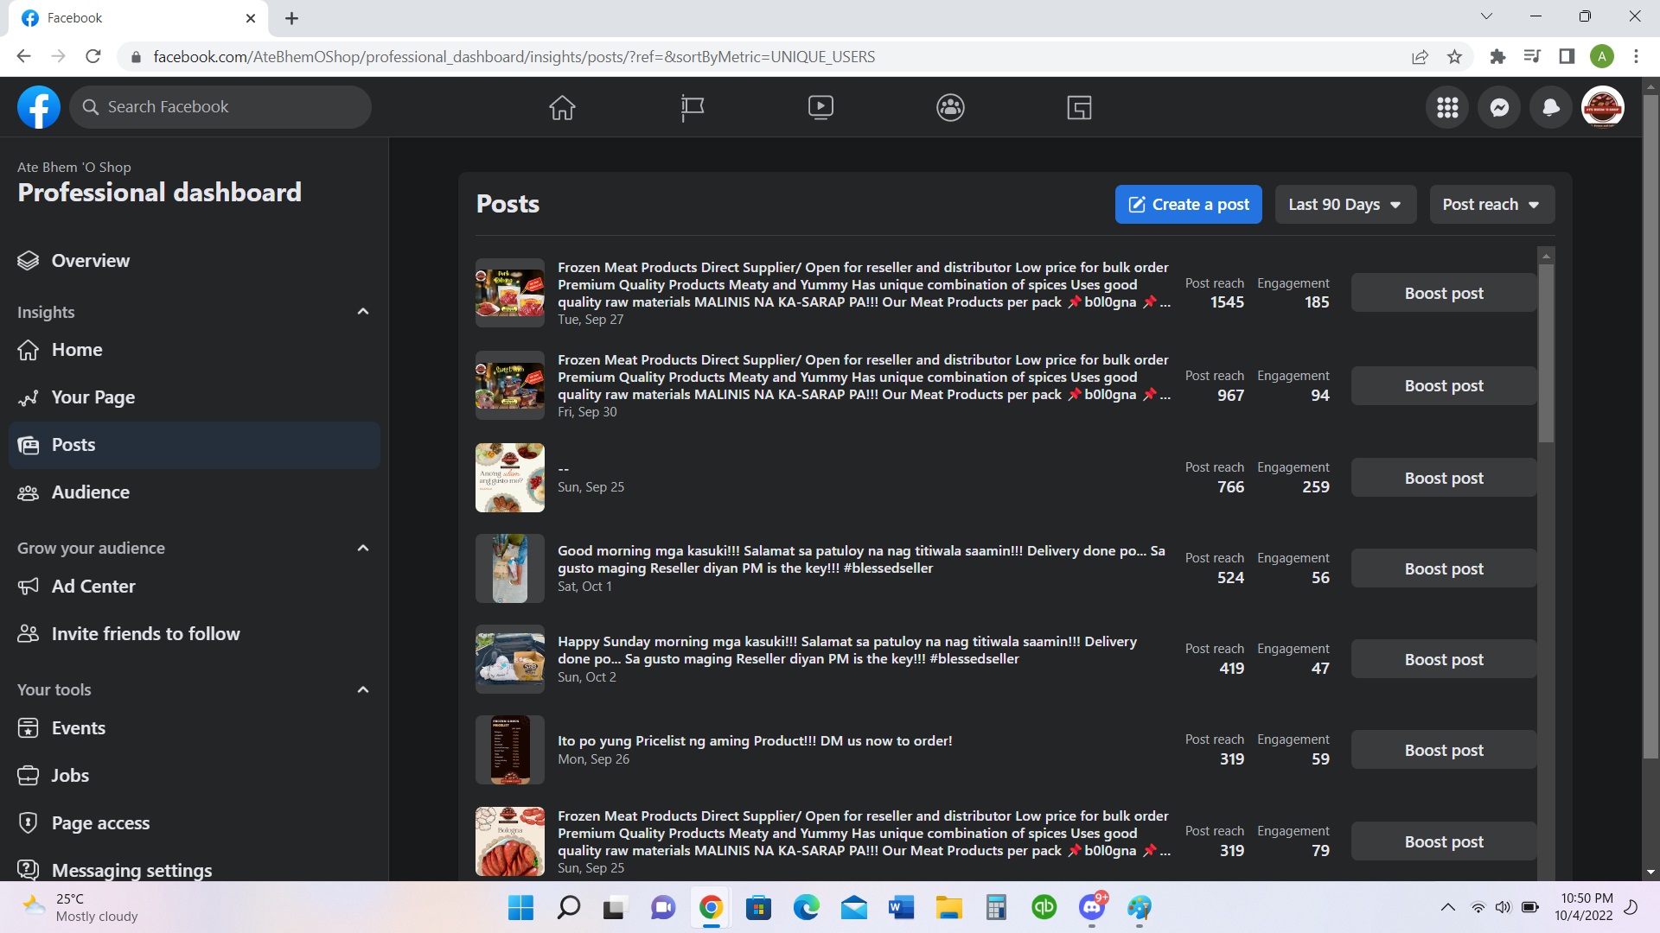Open the Last 90 Days dropdown
The height and width of the screenshot is (933, 1660).
(1344, 205)
